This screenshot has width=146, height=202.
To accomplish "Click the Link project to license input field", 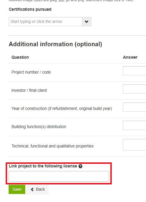I will [59, 176].
